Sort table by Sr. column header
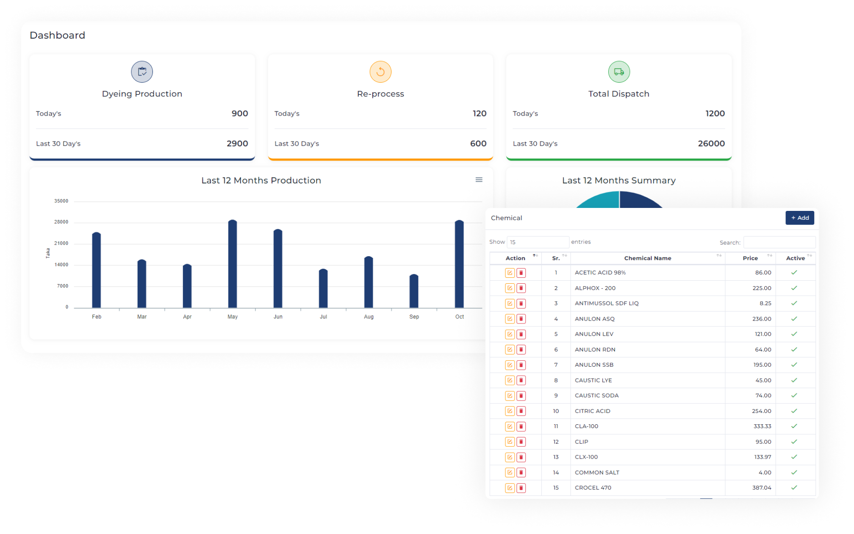Image resolution: width=854 pixels, height=534 pixels. [x=556, y=258]
